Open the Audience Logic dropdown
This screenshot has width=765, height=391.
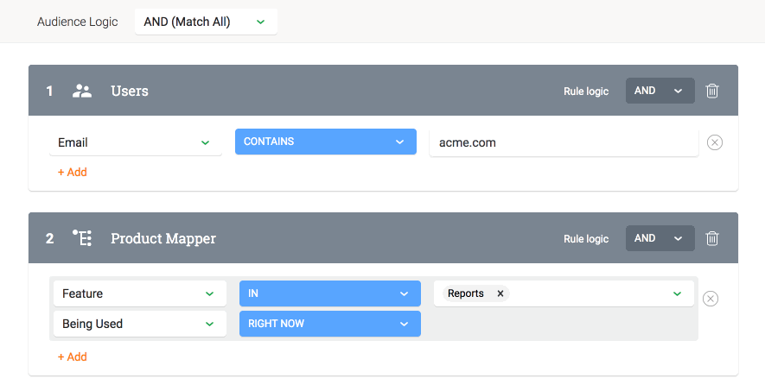click(206, 22)
